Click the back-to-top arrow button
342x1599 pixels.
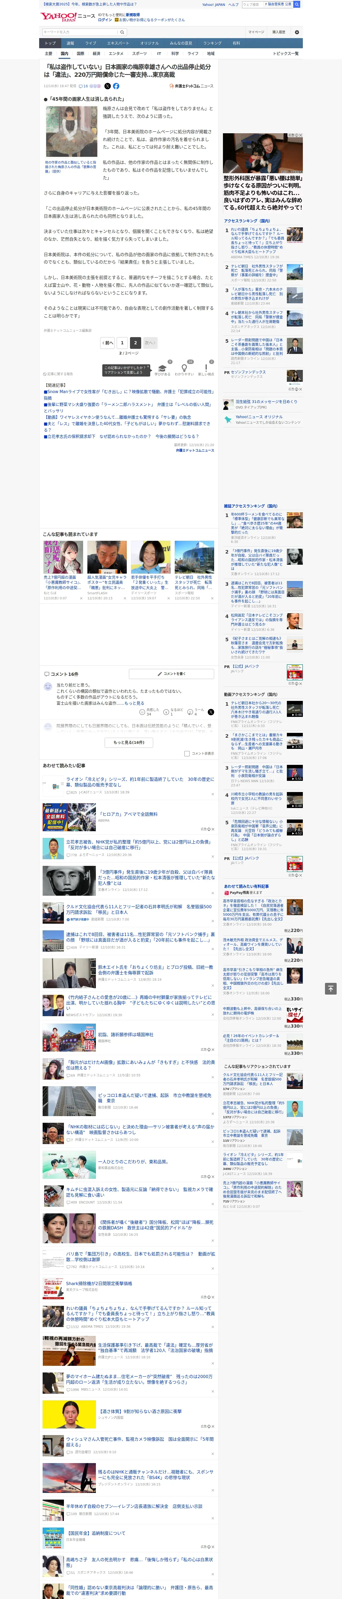tap(331, 989)
